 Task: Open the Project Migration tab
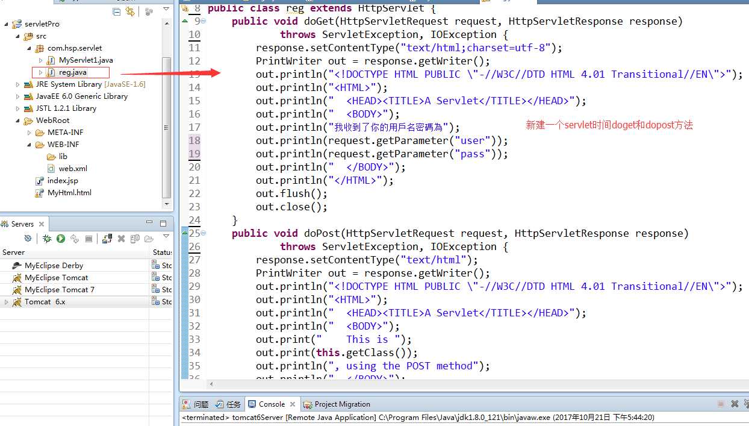(x=337, y=404)
